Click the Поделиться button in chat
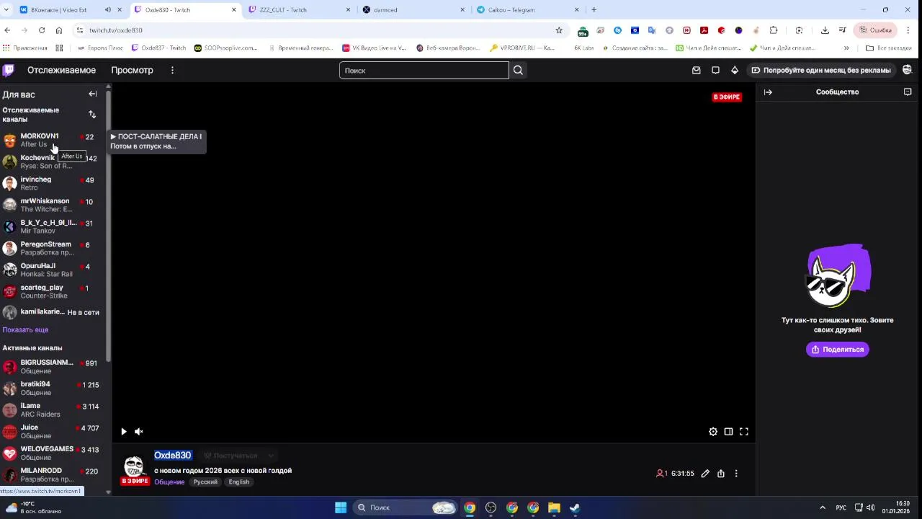The image size is (922, 519). [x=837, y=350]
